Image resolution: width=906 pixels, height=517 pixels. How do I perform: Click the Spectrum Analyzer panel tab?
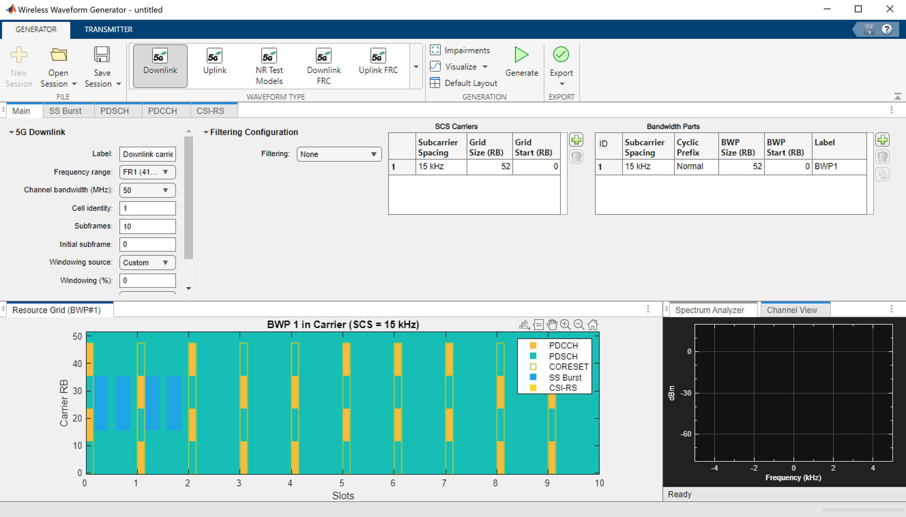pyautogui.click(x=709, y=309)
